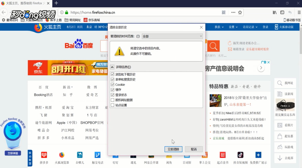
Task: Open the 设置 dropdown menu
Action: 233,27
